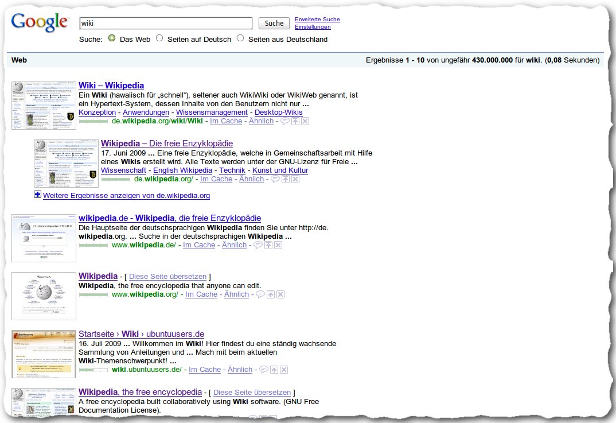The height and width of the screenshot is (423, 616).
Task: Click the promote arrow icon for de.wikipedia.org/wiki/Wiki result
Action: point(295,121)
